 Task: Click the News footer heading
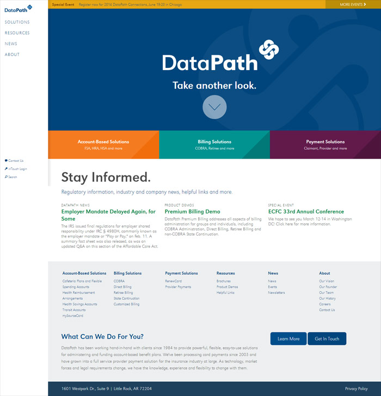[273, 273]
